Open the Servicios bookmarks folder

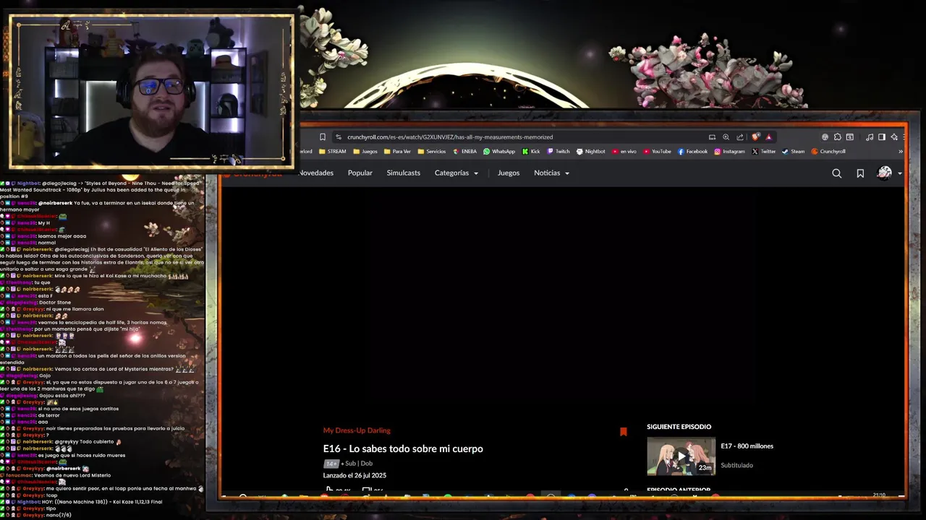(x=431, y=152)
